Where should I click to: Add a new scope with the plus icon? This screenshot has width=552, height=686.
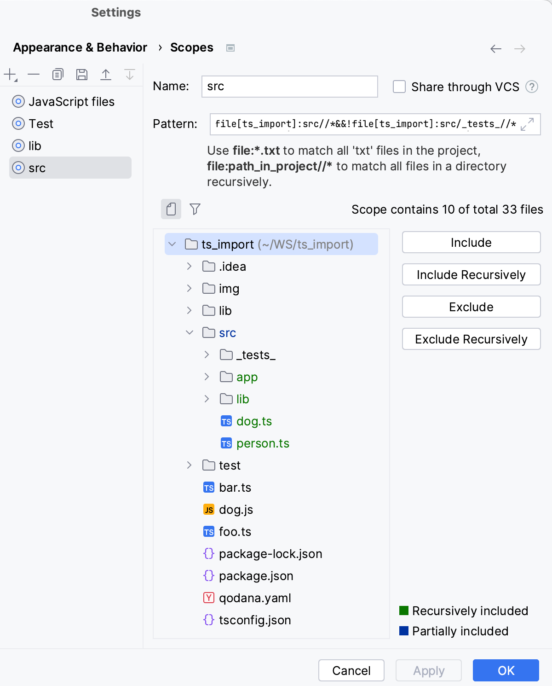10,74
